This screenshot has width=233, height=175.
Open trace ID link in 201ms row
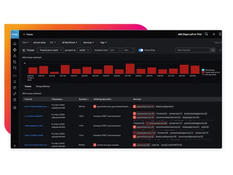pyautogui.click(x=36, y=106)
